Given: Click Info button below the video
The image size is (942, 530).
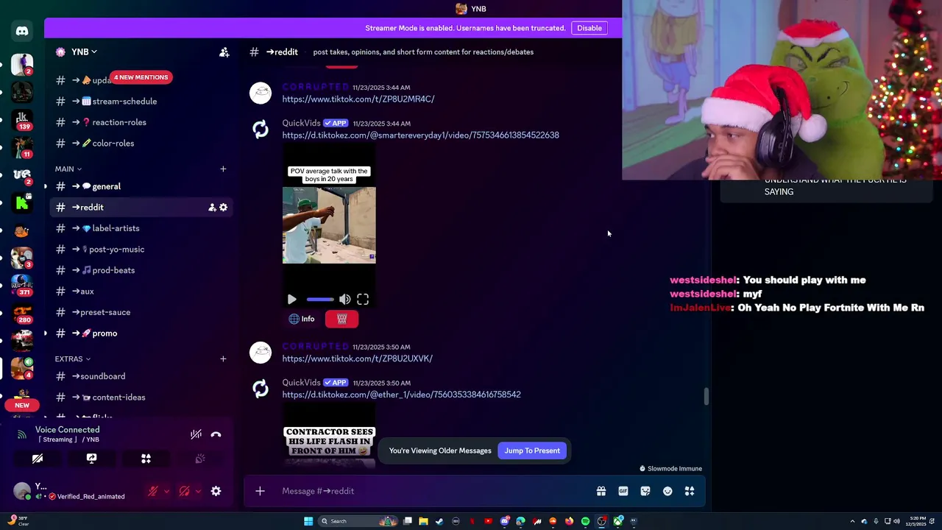Looking at the screenshot, I should tap(302, 319).
